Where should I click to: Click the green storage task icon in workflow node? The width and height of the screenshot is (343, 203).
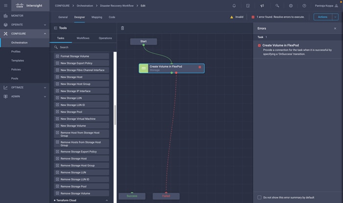point(143,68)
